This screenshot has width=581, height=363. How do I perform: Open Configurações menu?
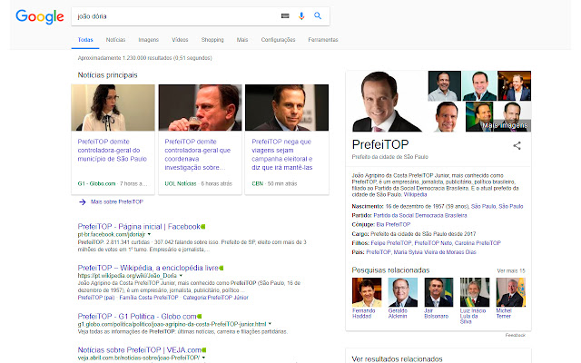click(x=279, y=40)
